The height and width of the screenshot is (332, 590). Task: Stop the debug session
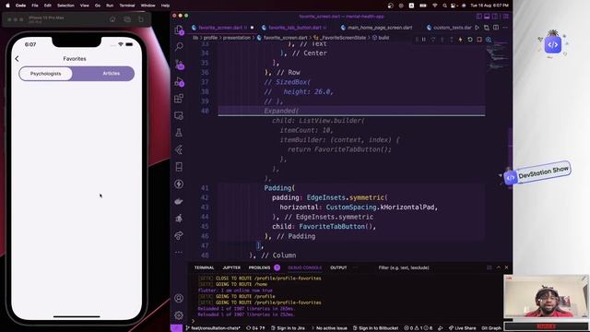coord(479,40)
